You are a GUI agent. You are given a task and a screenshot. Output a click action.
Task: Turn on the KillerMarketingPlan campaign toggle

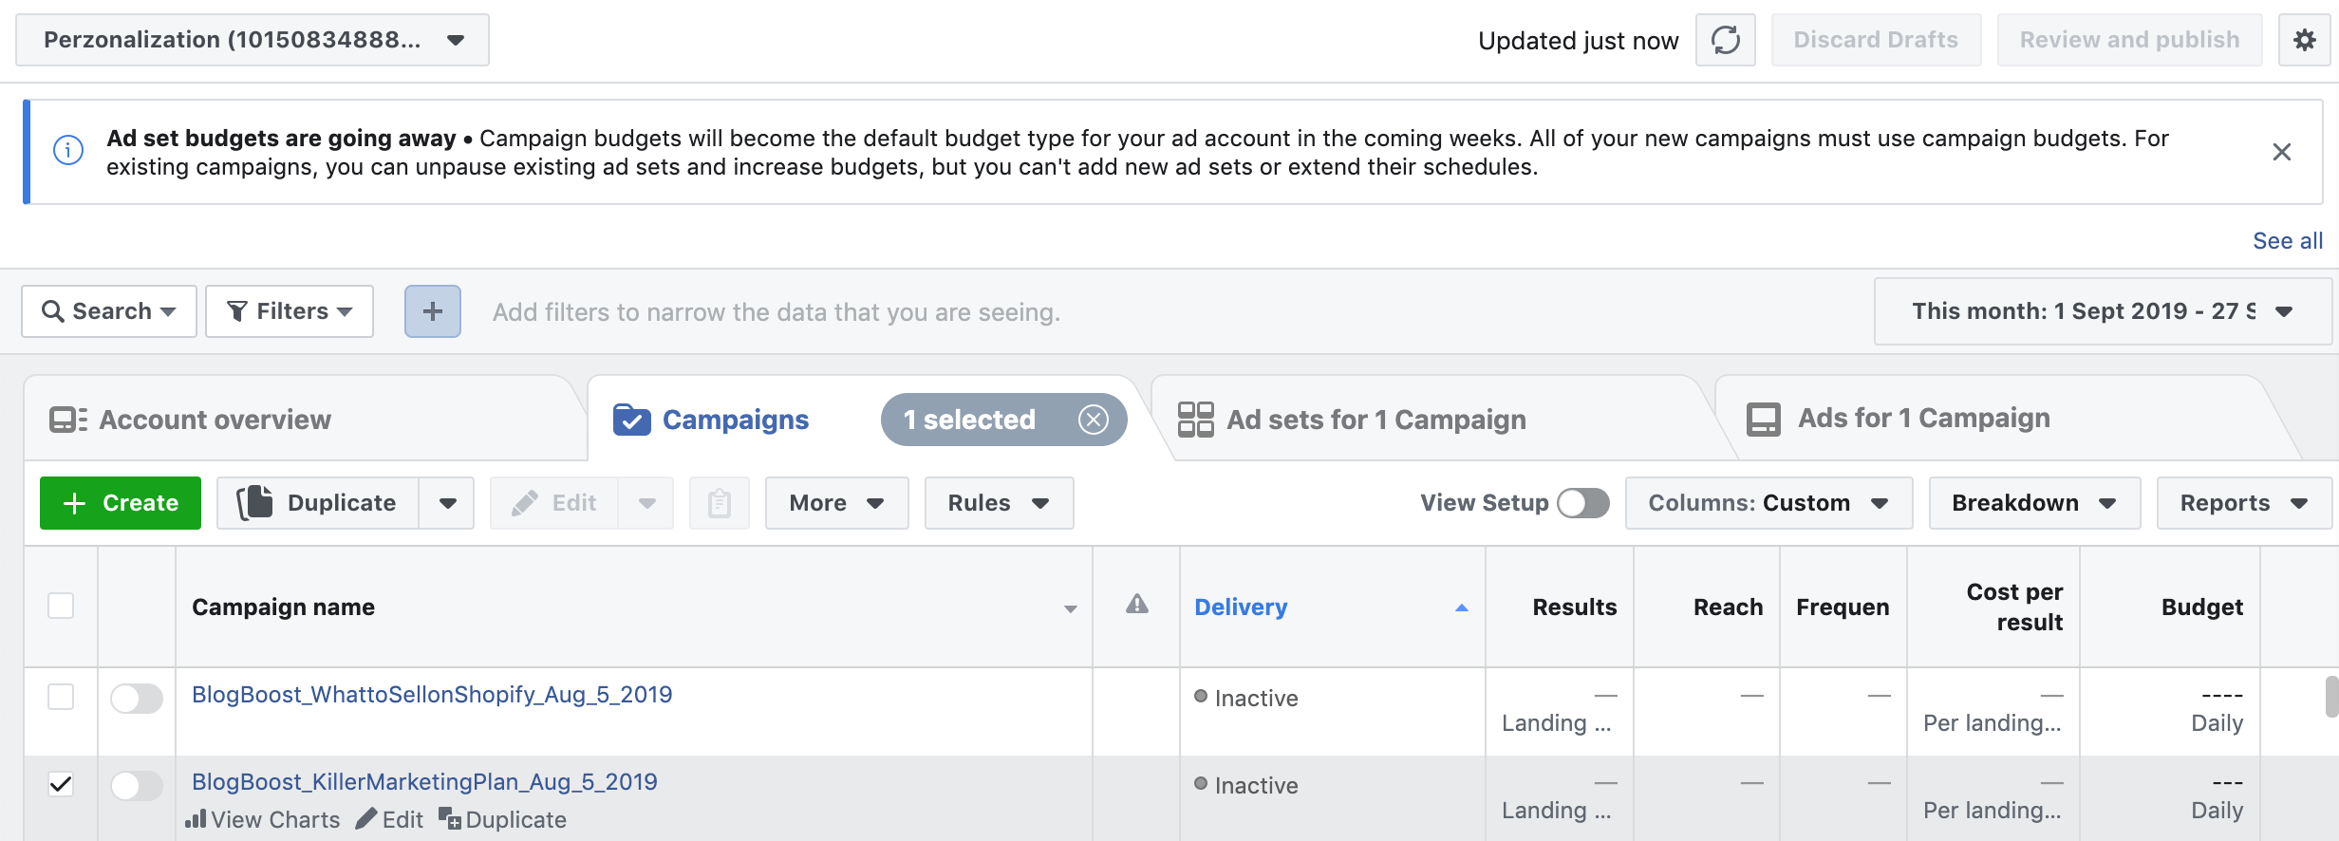(137, 786)
